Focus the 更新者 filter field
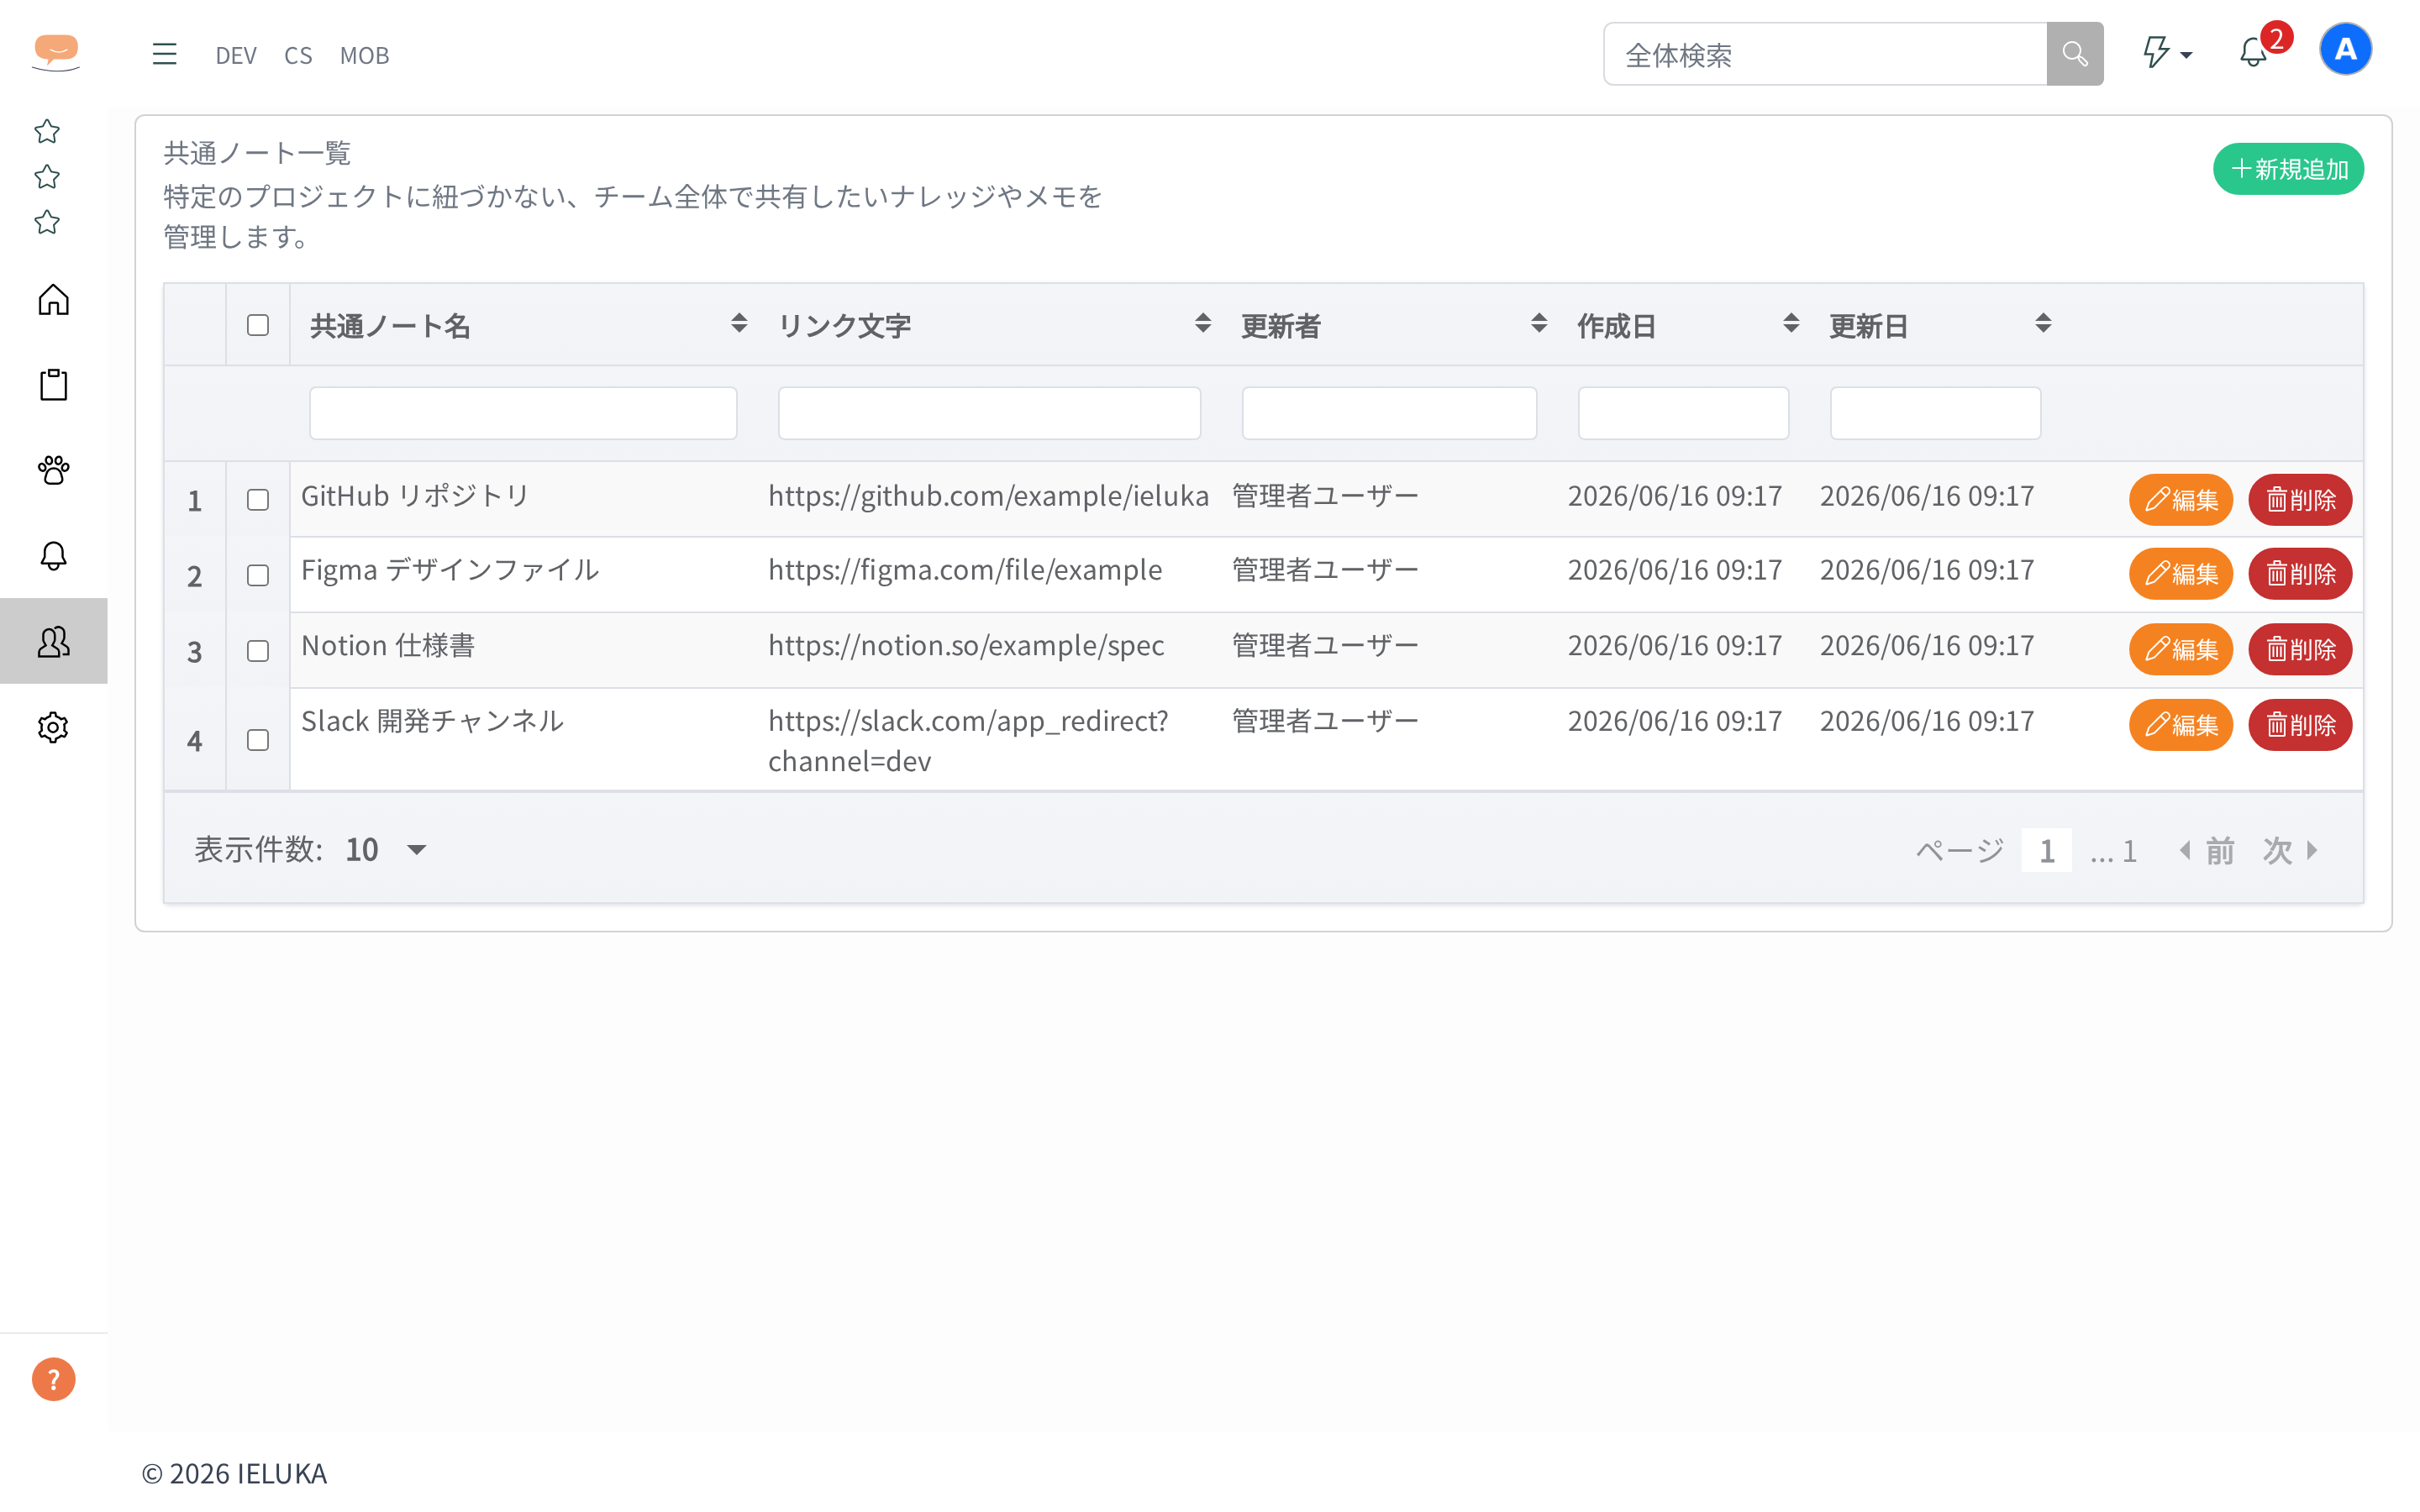The image size is (2420, 1512). (1389, 413)
